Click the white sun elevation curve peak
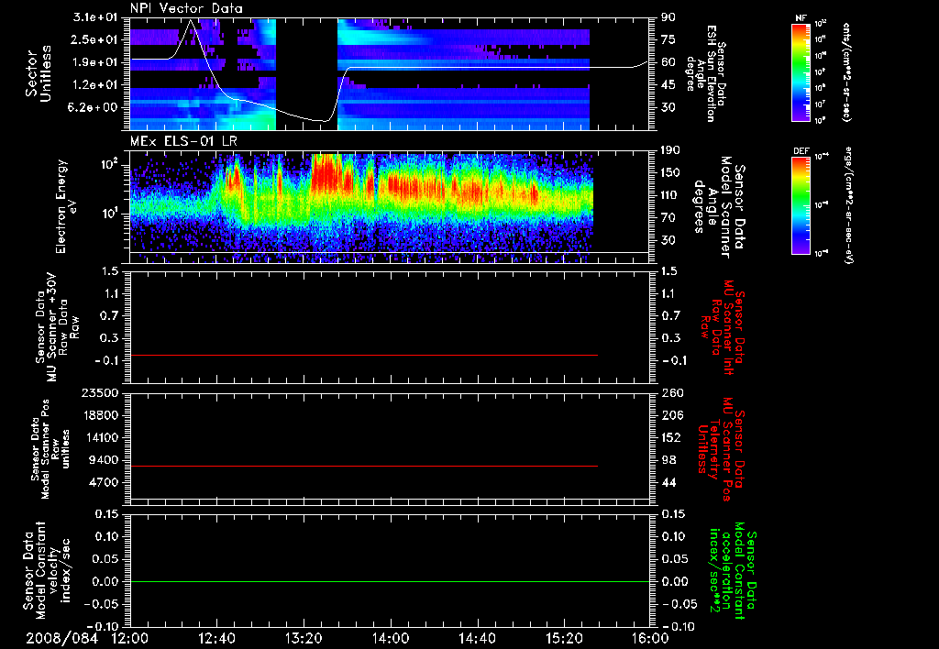Image resolution: width=939 pixels, height=649 pixels. click(191, 21)
